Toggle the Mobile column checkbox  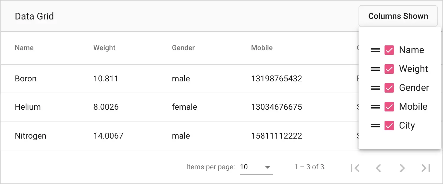389,107
